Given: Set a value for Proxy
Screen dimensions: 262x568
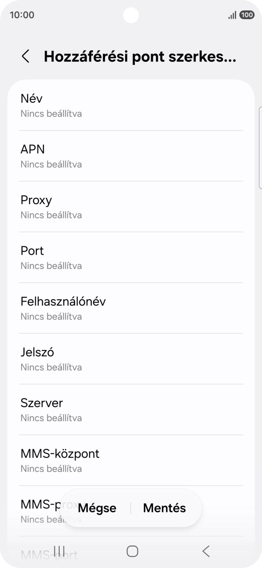Looking at the screenshot, I should pyautogui.click(x=131, y=206).
